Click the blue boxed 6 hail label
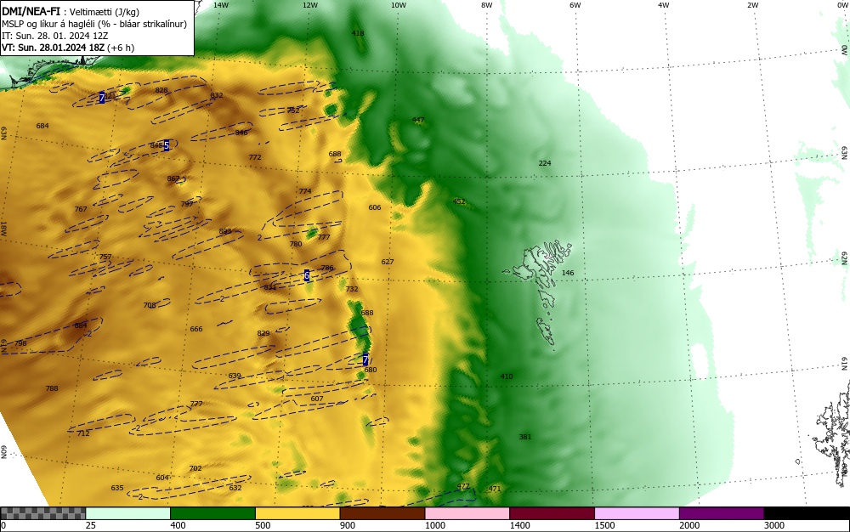Viewport: 850px width, 532px height. point(307,275)
